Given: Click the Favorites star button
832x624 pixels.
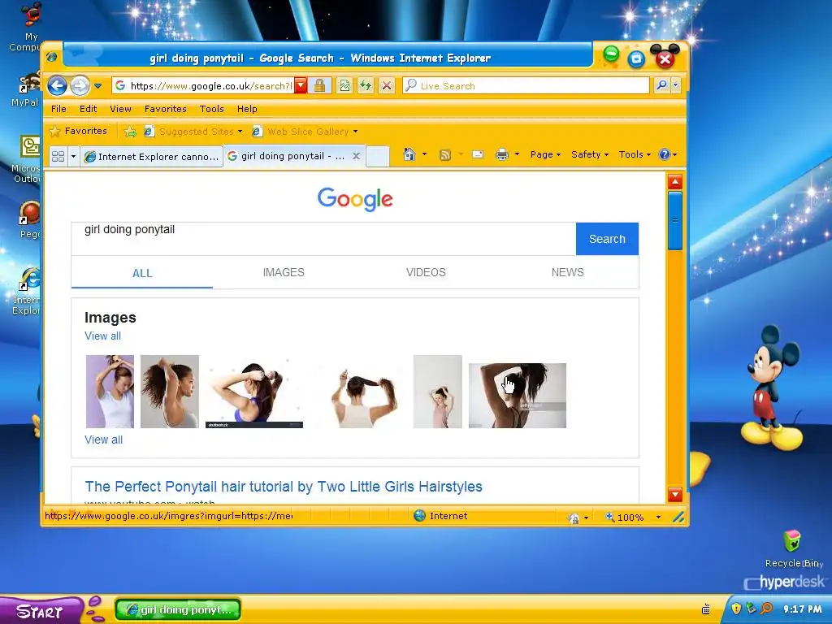Looking at the screenshot, I should 78,131.
